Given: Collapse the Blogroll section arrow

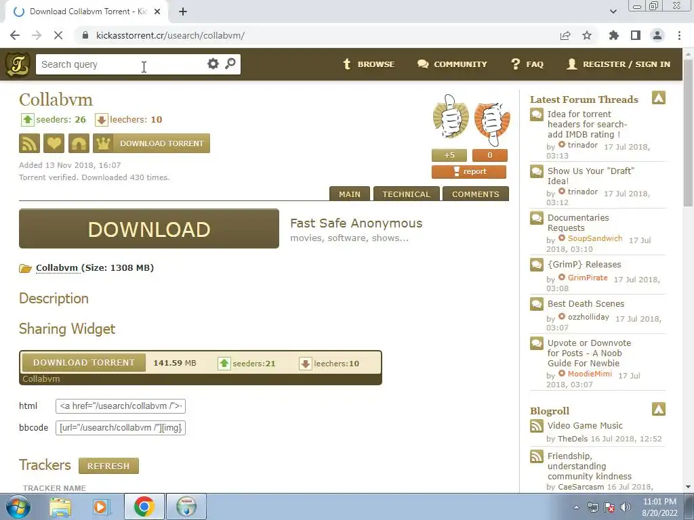Looking at the screenshot, I should click(659, 409).
